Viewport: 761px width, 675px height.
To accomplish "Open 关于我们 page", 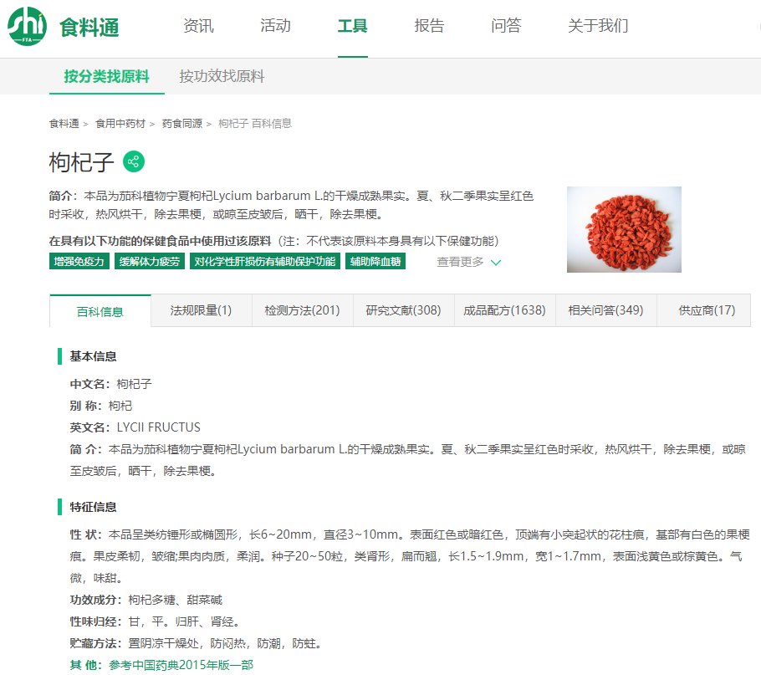I will (598, 26).
